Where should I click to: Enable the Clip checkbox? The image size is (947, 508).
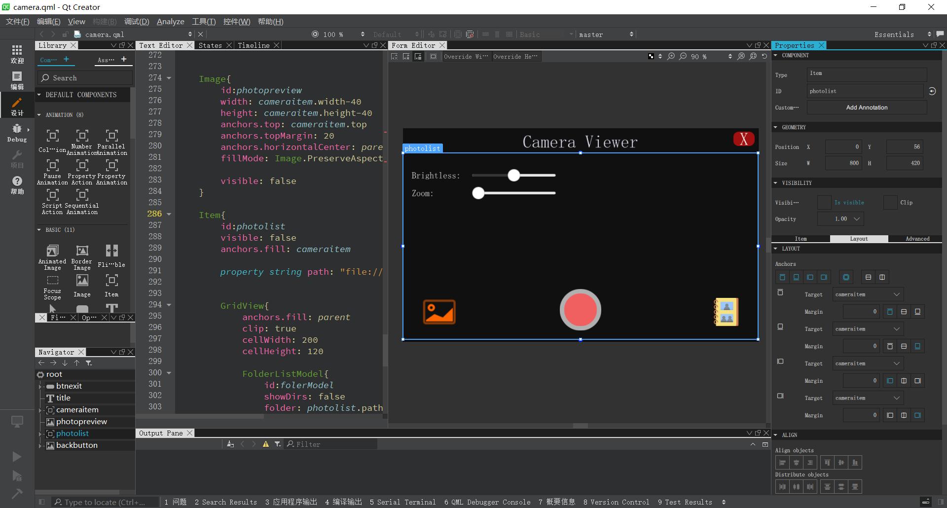point(890,202)
